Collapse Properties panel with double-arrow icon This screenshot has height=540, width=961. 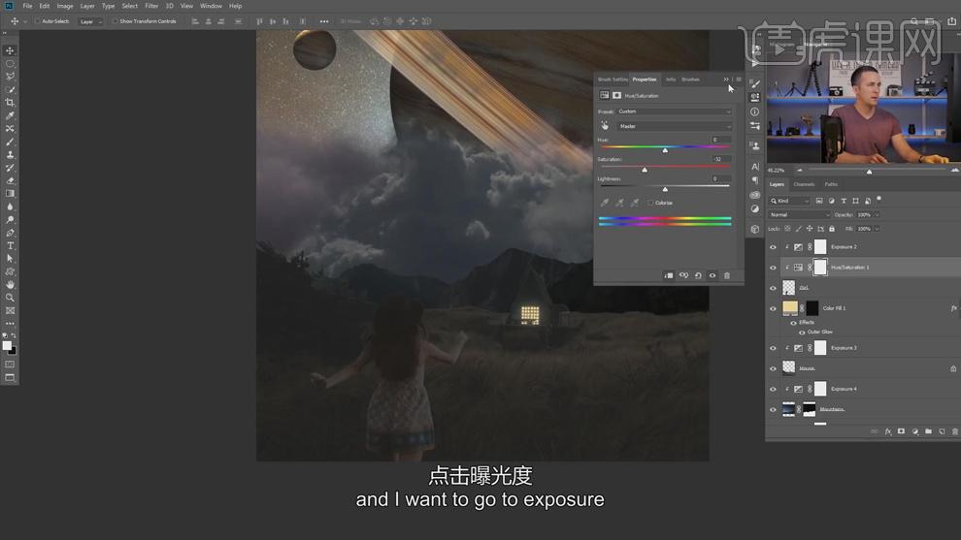(x=726, y=79)
